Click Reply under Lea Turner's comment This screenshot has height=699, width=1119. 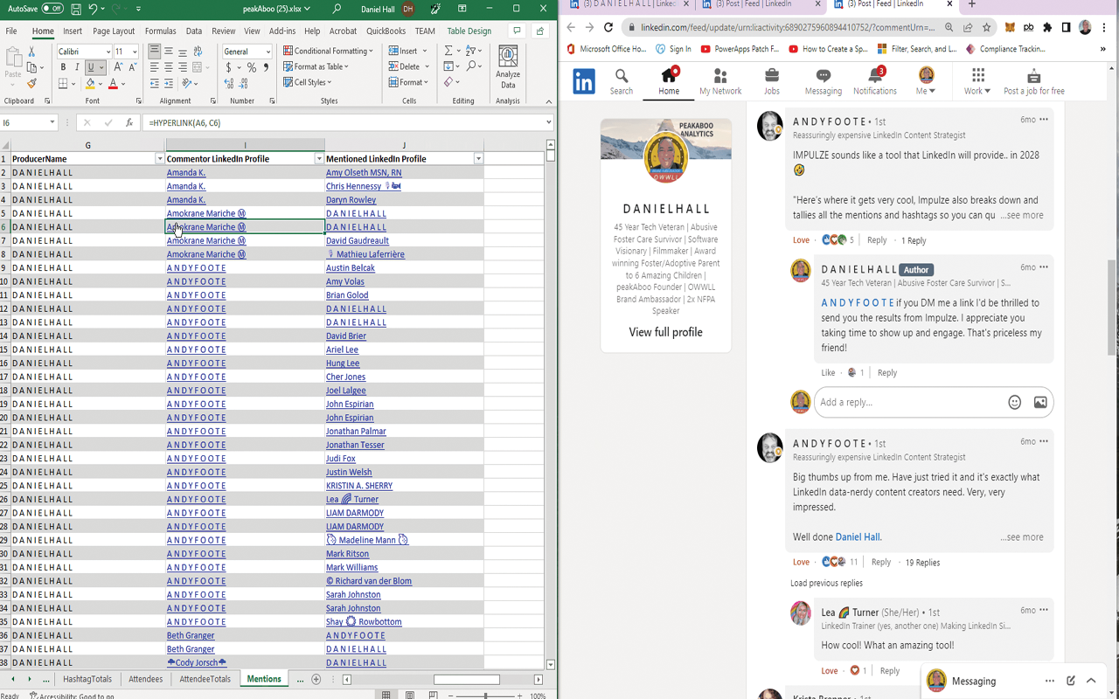point(889,671)
